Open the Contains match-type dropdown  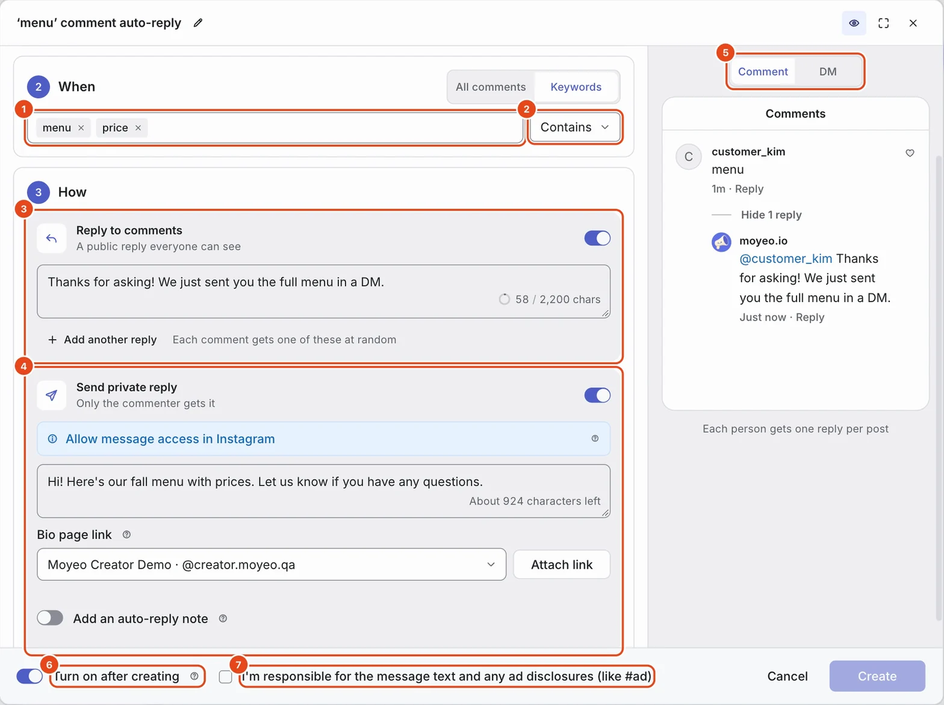(x=574, y=127)
